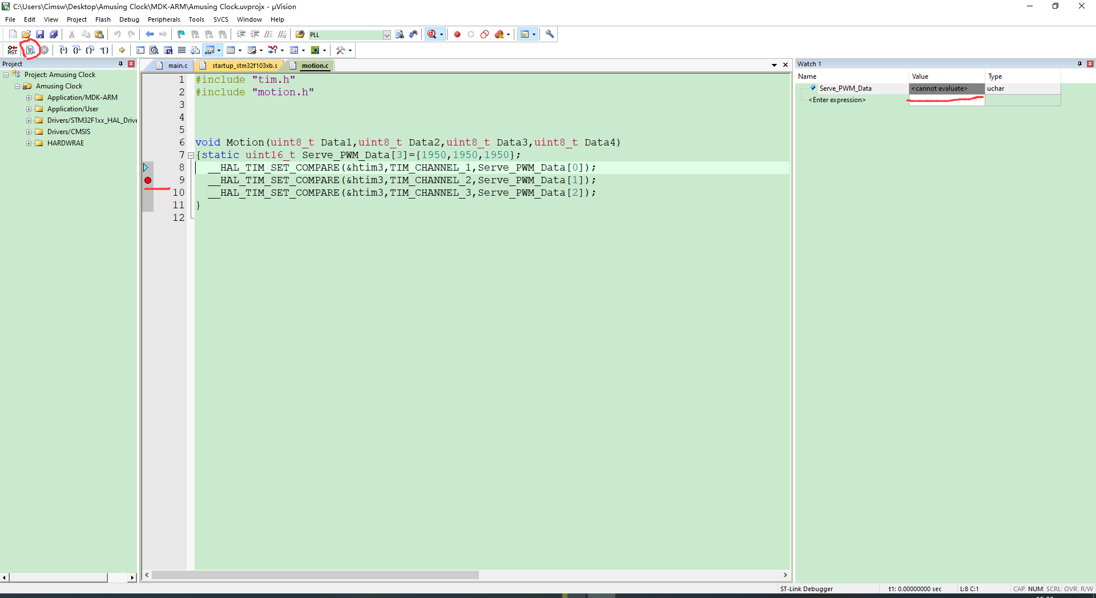Show the Call Stack window

coord(195,50)
